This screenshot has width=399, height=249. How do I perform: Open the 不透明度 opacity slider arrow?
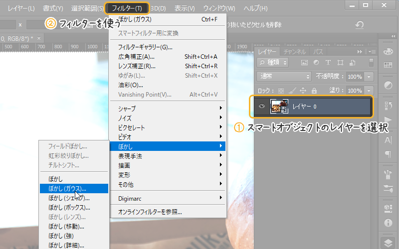(369, 77)
